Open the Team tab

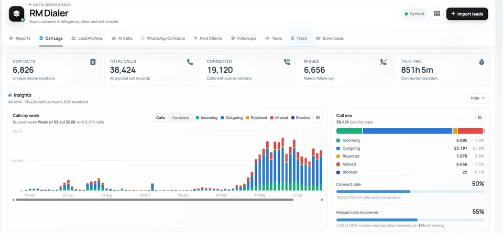click(274, 38)
